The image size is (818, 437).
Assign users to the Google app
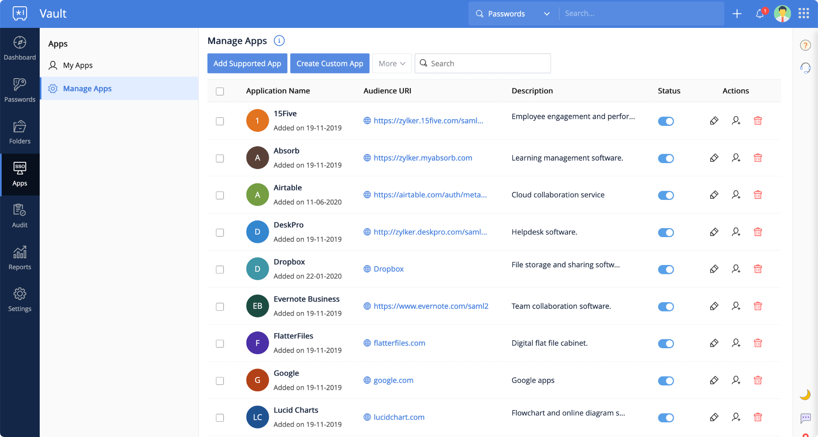(736, 380)
